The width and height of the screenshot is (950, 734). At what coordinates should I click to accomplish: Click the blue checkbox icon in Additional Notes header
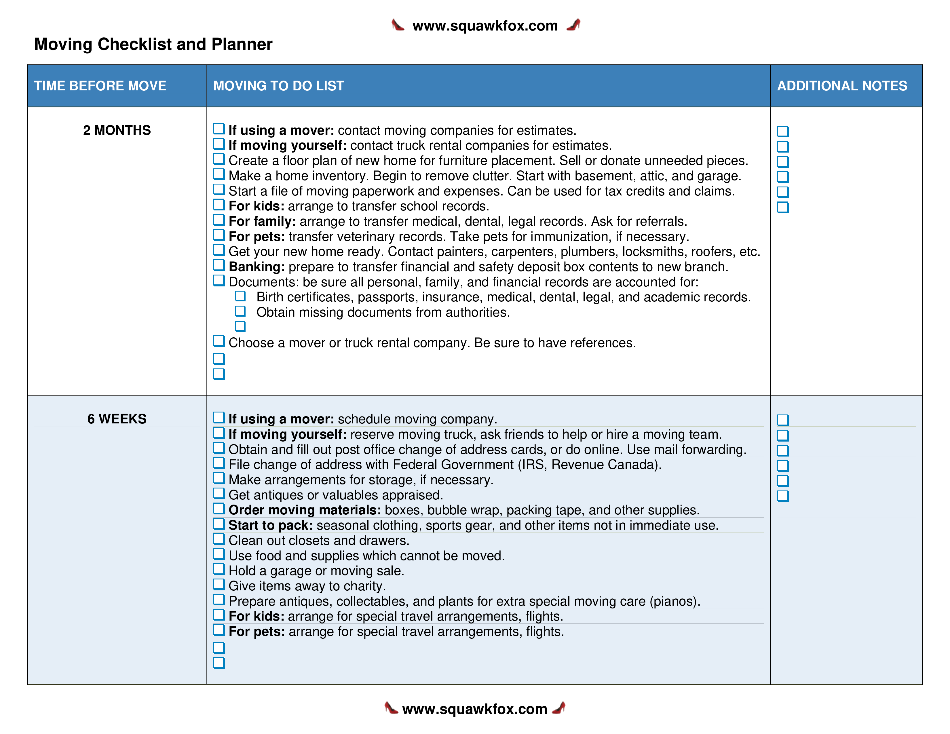[x=783, y=131]
